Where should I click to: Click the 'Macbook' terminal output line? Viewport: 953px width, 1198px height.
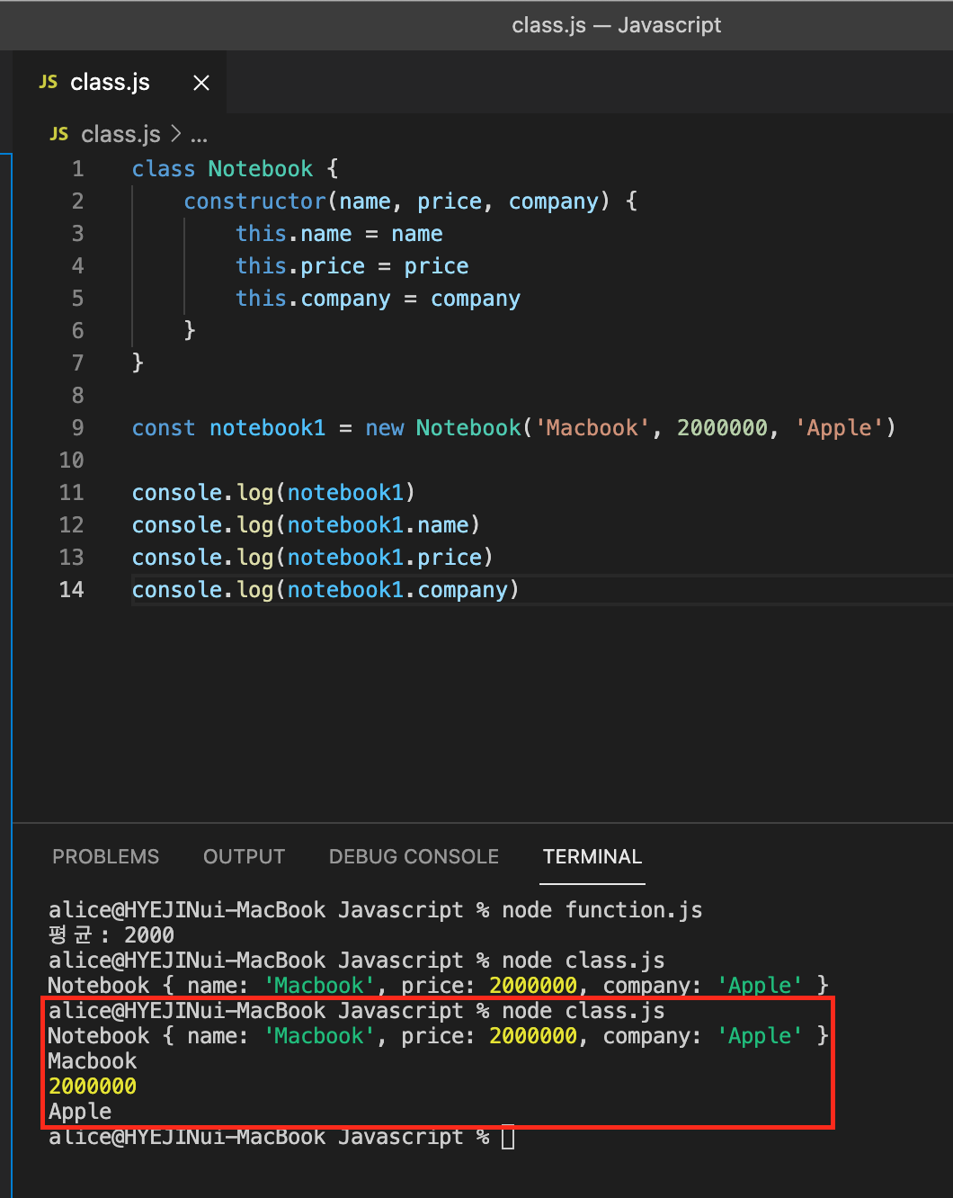[93, 1061]
